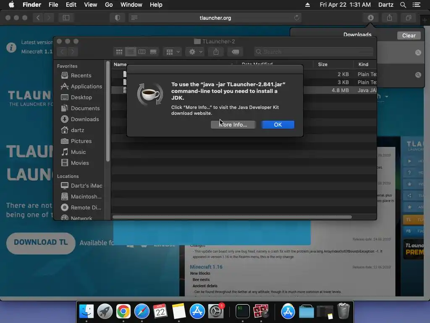
Task: Open Applications in Finder sidebar
Action: (81, 86)
